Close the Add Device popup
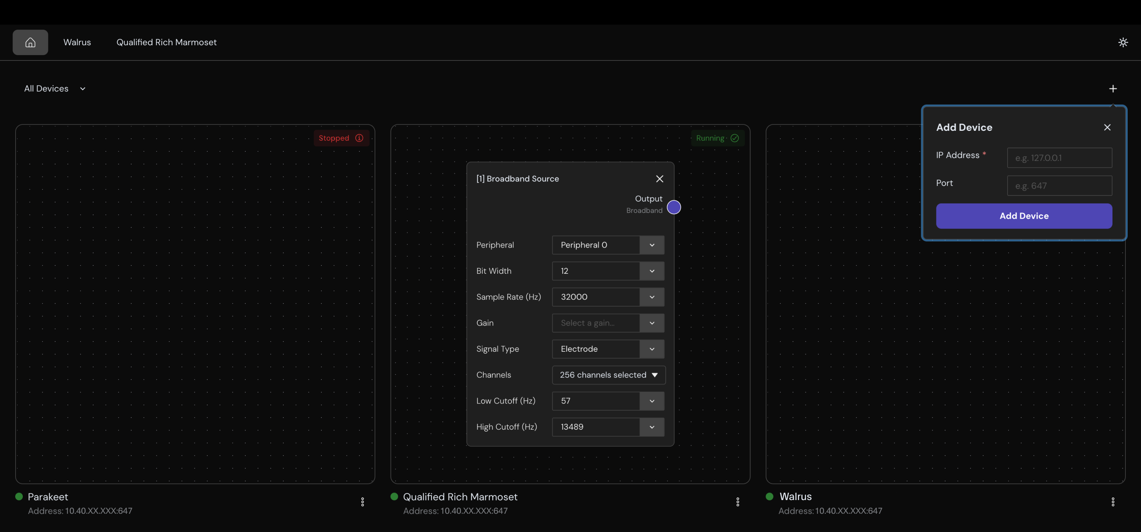1141x532 pixels. click(1107, 127)
